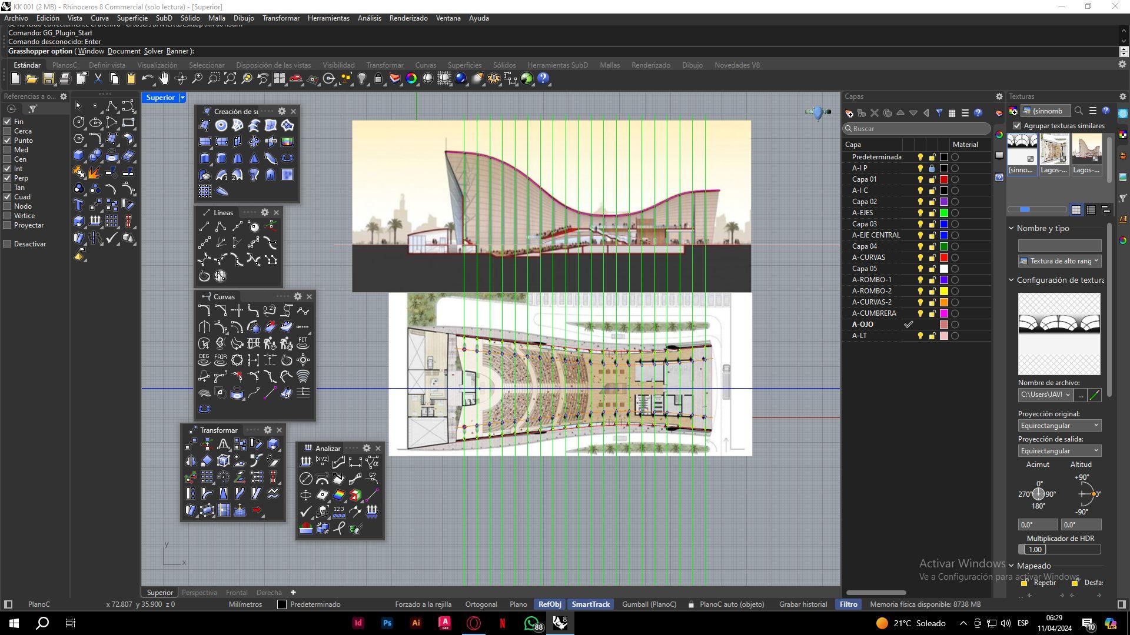Toggle the RefObj status bar button
1130x635 pixels.
550,604
